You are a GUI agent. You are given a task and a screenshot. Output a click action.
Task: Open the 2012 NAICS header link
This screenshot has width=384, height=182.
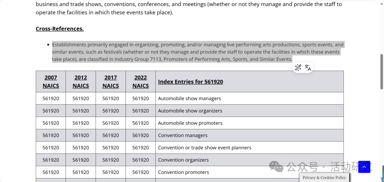point(81,82)
